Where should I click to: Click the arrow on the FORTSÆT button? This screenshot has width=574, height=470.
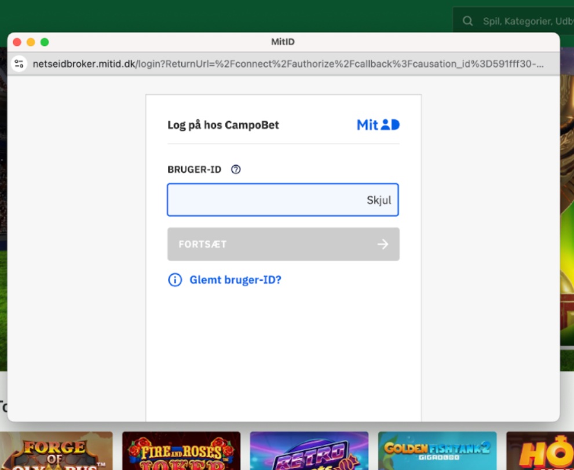coord(383,245)
